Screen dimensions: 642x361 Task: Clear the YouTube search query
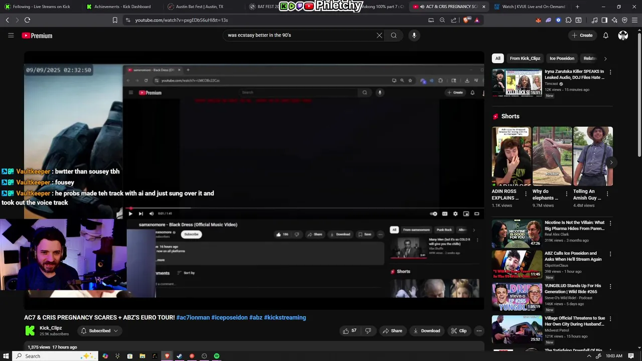point(379,35)
